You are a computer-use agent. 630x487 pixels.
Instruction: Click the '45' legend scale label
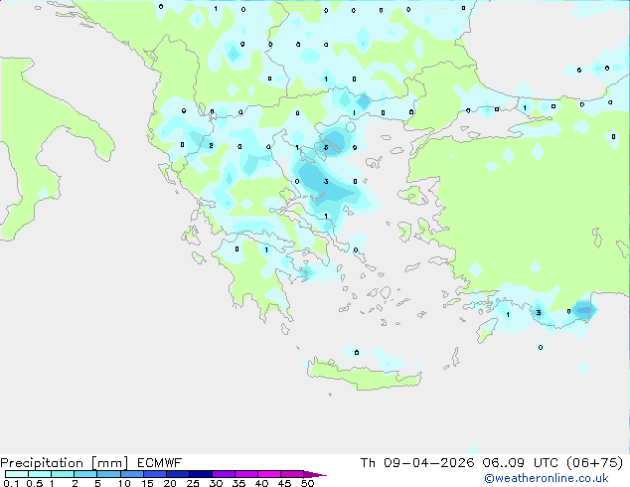tap(284, 483)
